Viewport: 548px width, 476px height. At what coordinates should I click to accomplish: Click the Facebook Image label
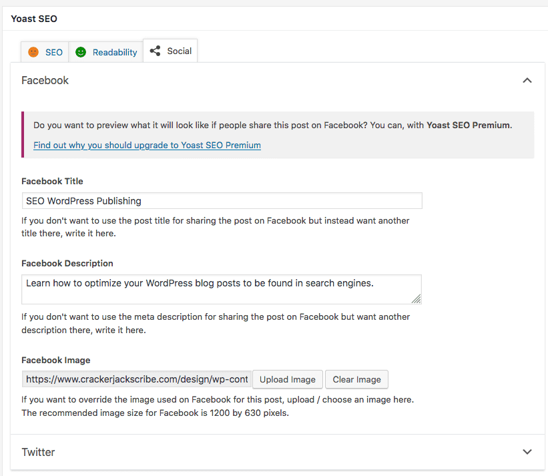(56, 360)
